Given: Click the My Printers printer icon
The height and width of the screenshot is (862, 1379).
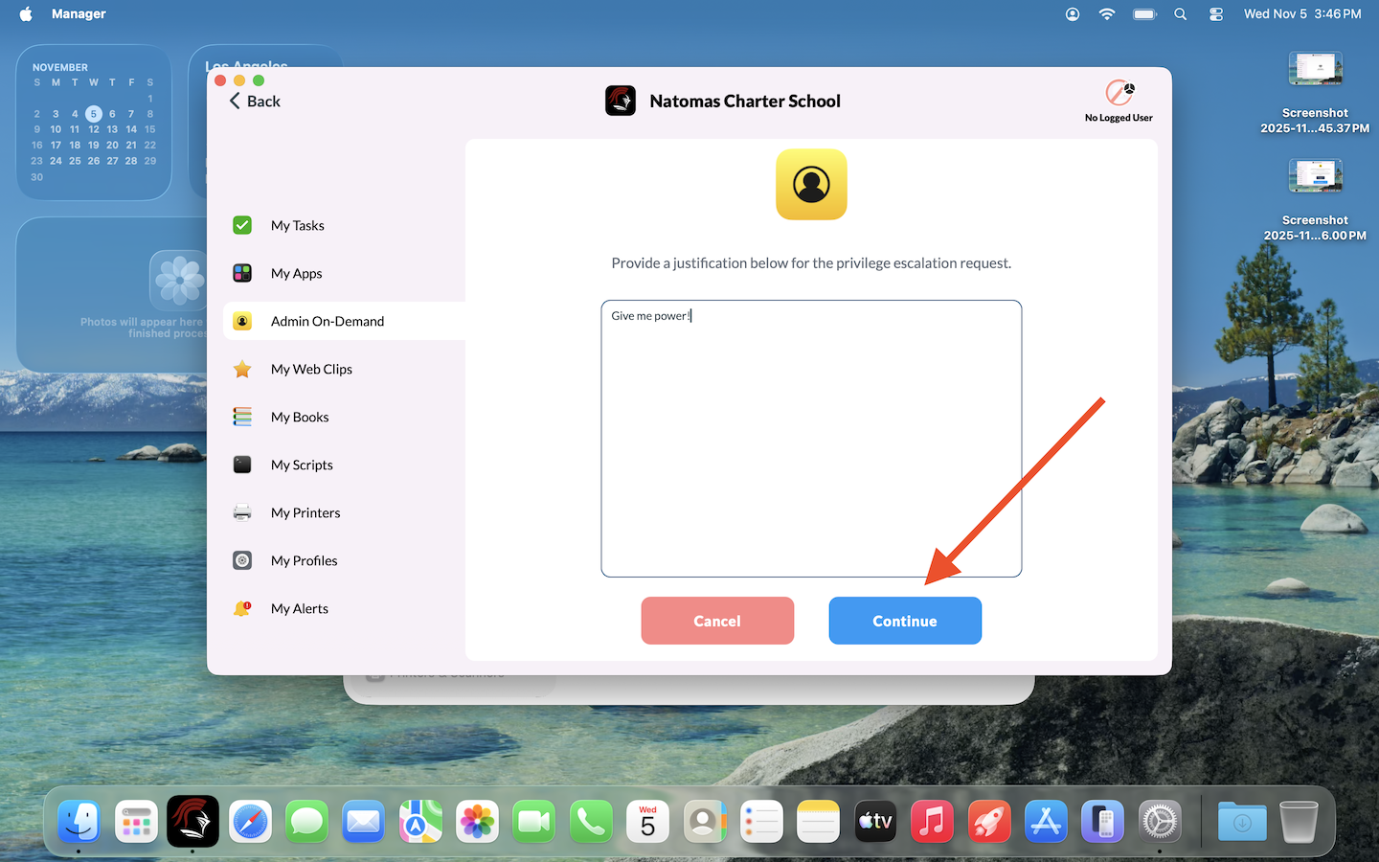Looking at the screenshot, I should (242, 512).
